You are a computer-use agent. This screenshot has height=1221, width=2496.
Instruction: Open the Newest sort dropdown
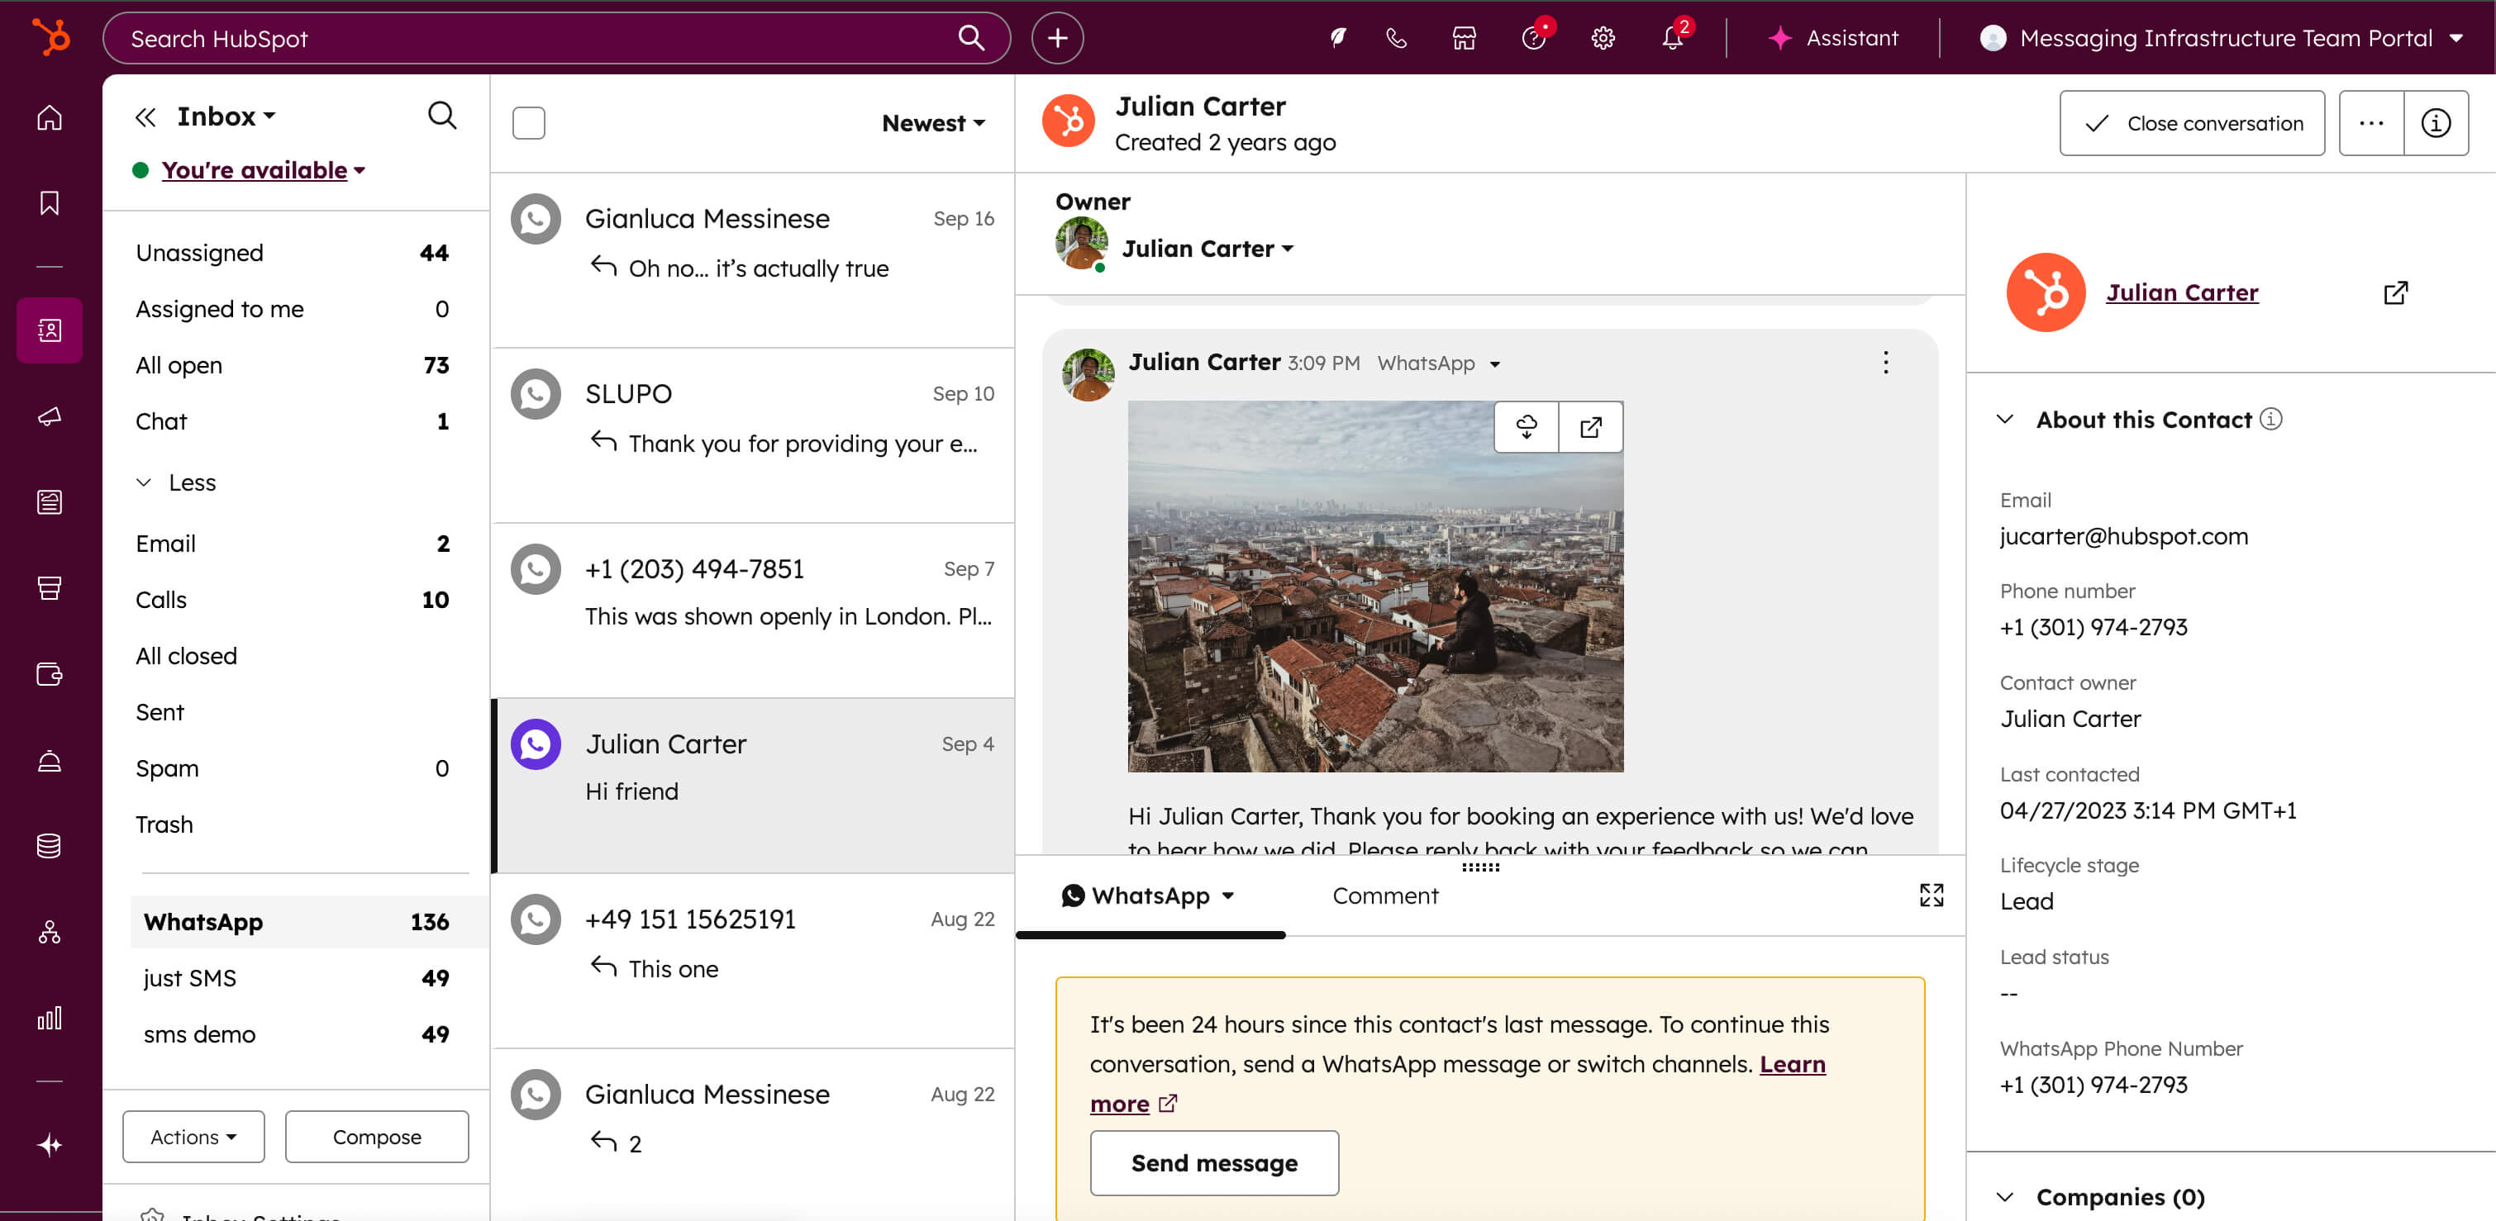(x=932, y=123)
